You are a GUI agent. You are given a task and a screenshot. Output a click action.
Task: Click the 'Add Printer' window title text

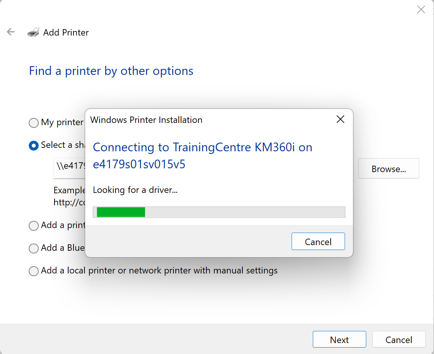click(66, 33)
